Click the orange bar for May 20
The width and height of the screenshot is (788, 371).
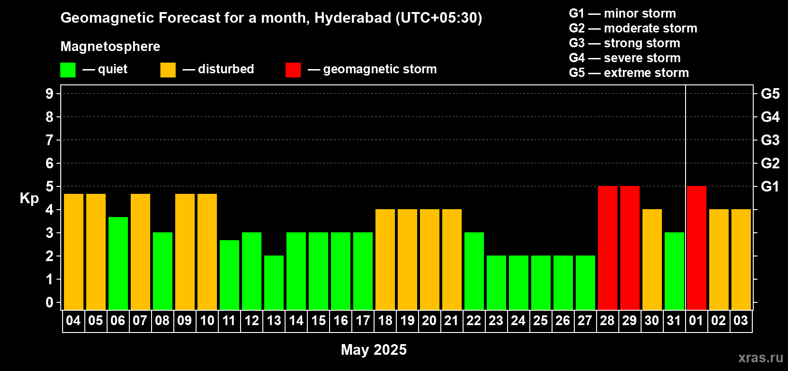[x=430, y=260]
